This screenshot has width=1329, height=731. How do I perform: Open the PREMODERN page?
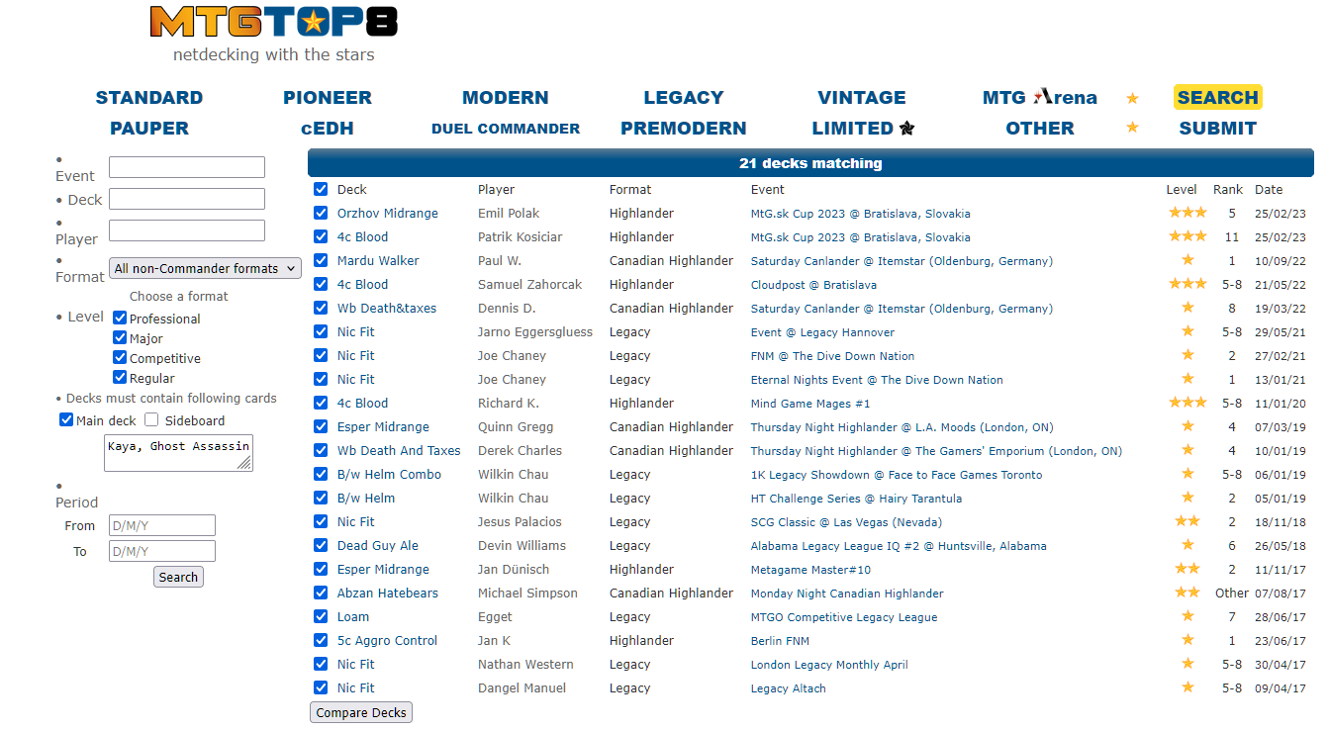click(684, 129)
